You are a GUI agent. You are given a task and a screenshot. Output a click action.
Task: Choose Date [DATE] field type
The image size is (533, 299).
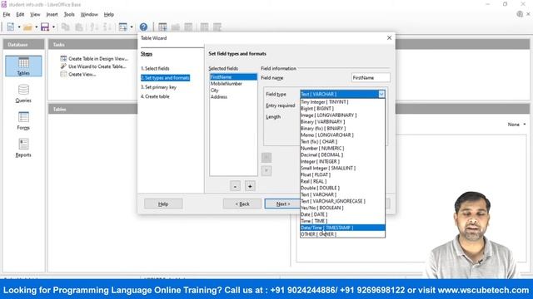point(342,214)
